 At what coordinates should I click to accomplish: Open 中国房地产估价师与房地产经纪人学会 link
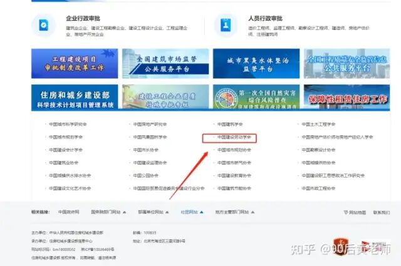coord(337,137)
